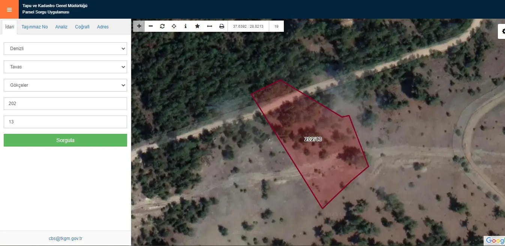The width and height of the screenshot is (505, 246).
Task: Click the refresh map icon
Action: (162, 26)
